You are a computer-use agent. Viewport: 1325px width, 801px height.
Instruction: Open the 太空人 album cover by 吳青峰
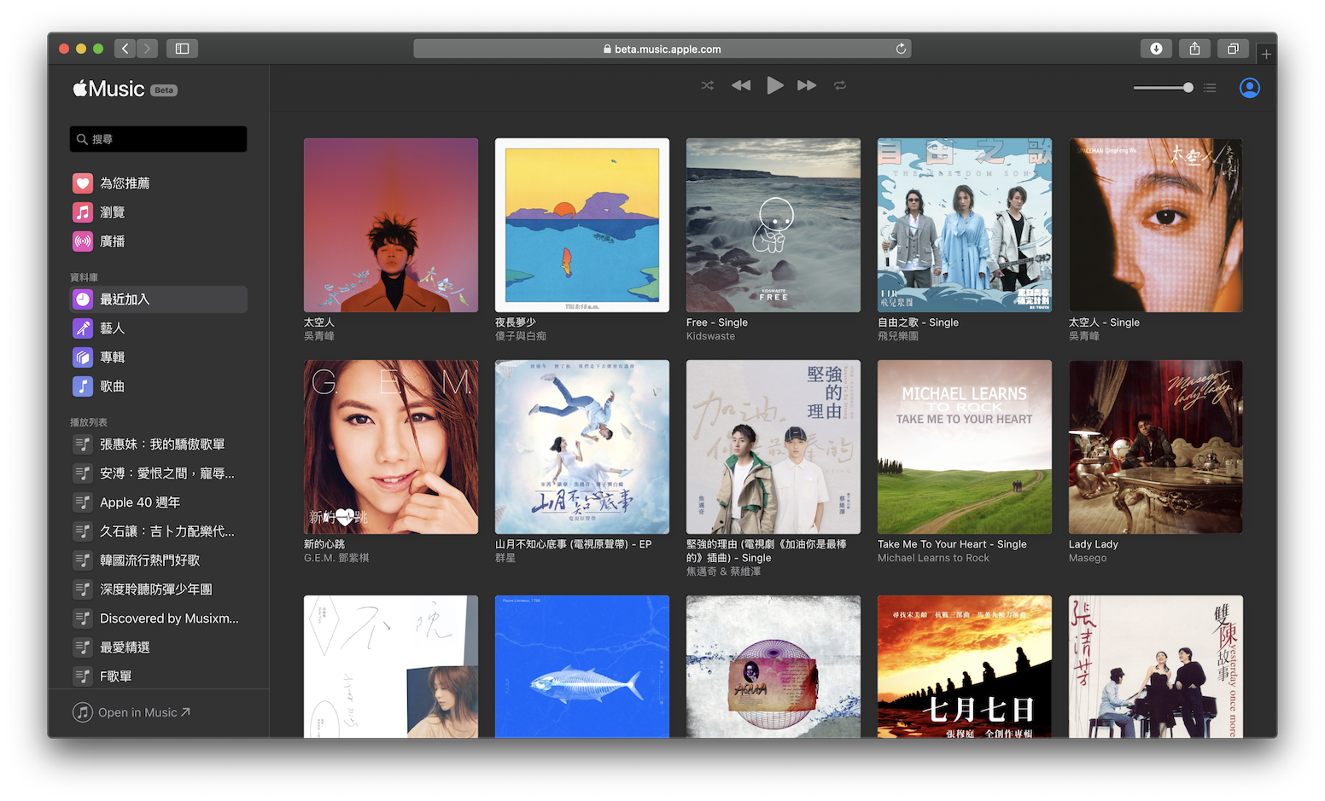pyautogui.click(x=391, y=225)
